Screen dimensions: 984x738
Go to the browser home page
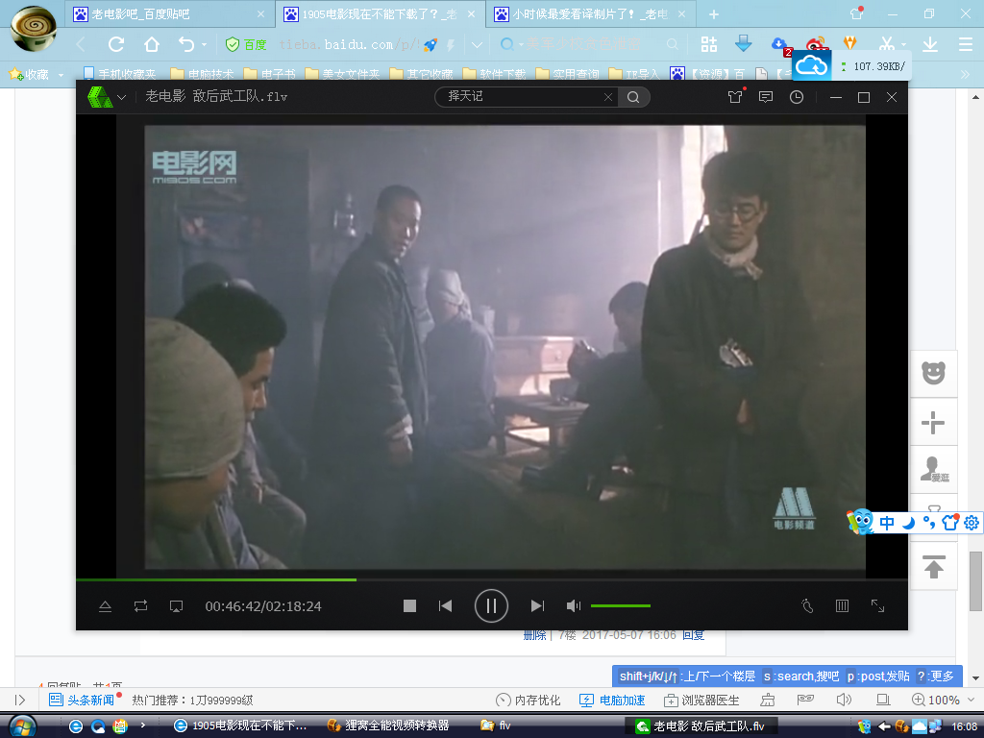152,44
